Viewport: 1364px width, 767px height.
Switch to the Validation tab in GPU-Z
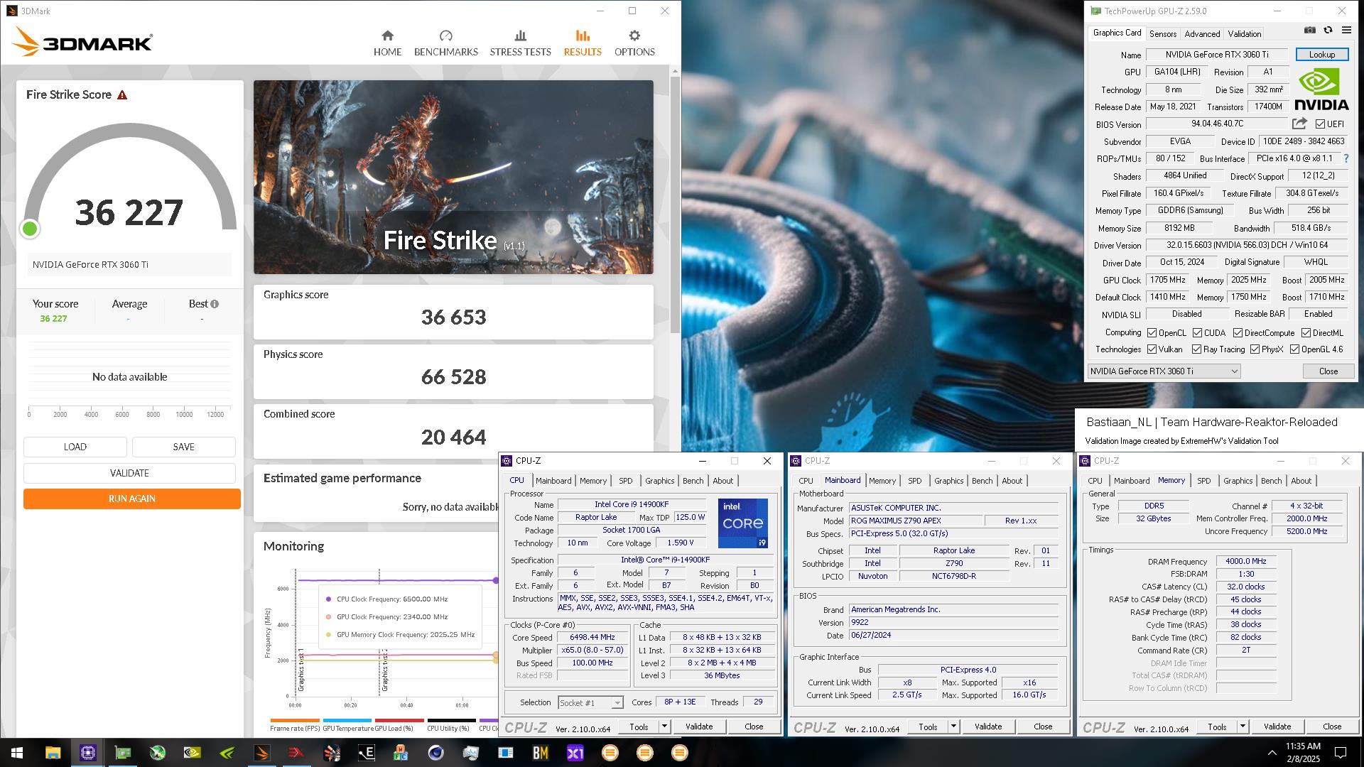point(1245,34)
